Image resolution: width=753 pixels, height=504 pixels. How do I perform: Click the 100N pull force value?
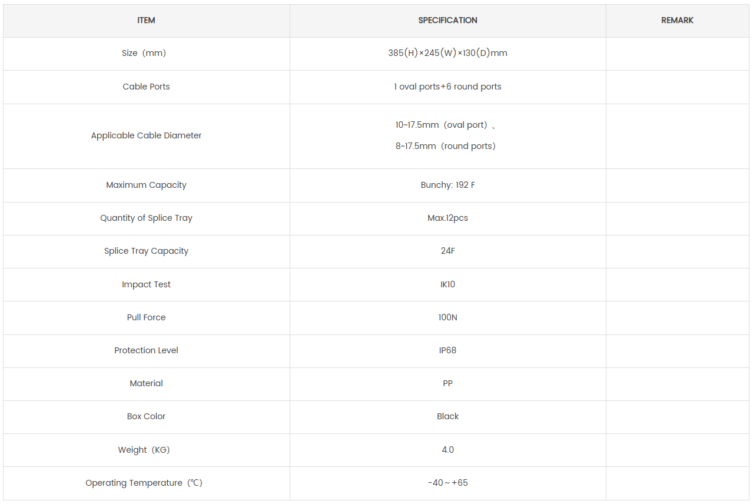447,317
